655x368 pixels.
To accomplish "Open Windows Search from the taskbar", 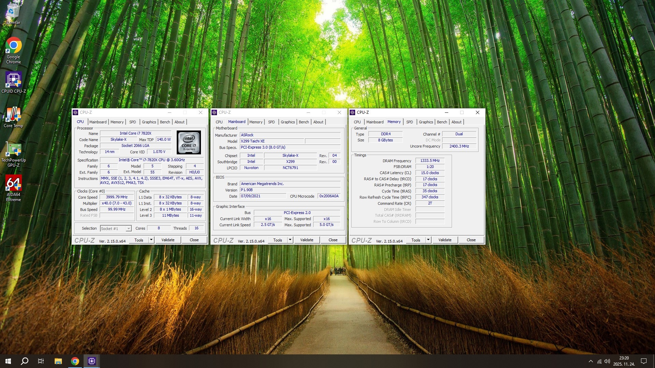I will [25, 361].
